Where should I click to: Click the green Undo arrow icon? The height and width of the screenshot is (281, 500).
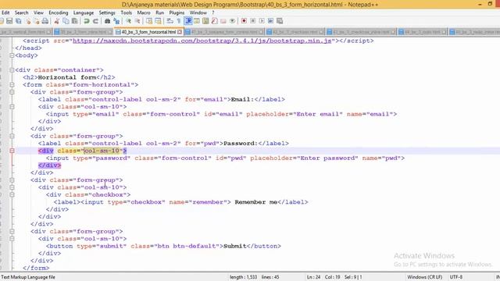tap(87, 21)
